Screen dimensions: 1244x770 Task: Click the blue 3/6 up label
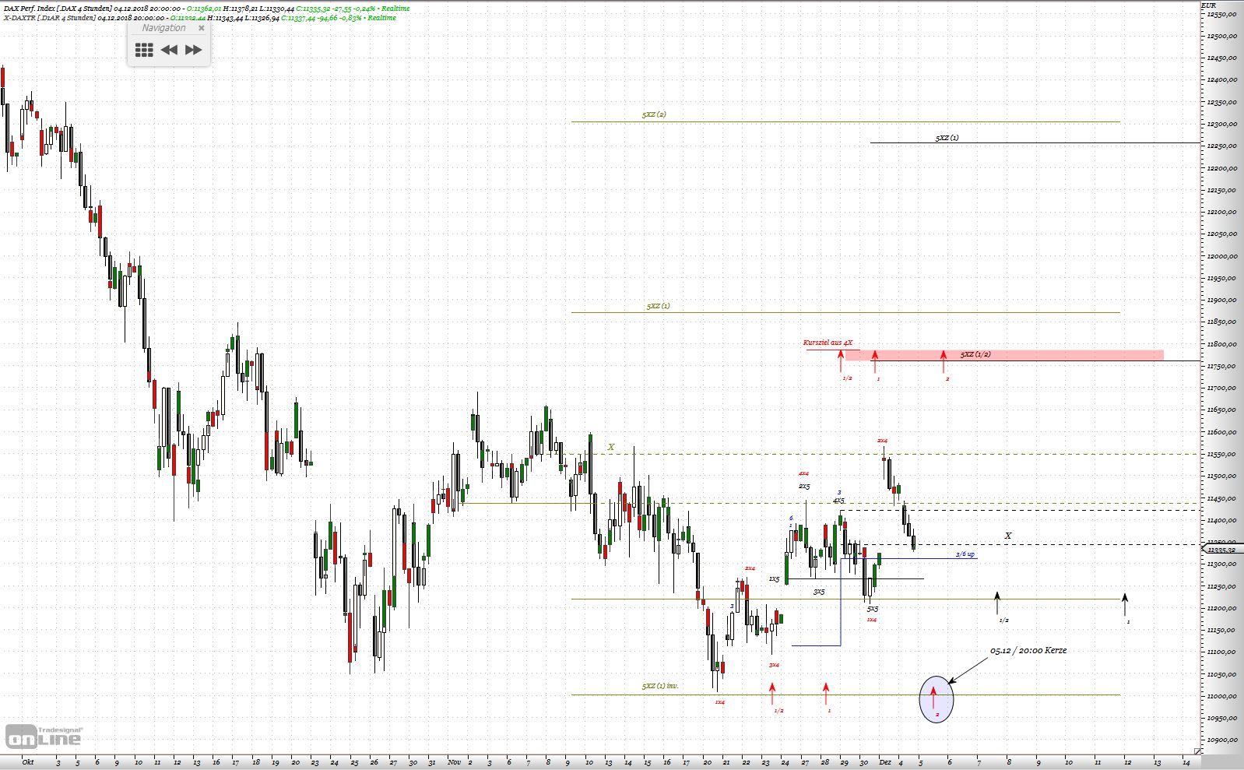[965, 554]
